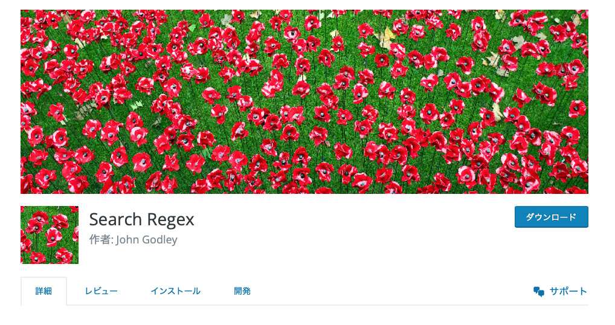Show installation instructions under インストール
Screen dimensions: 615x325
(176, 291)
